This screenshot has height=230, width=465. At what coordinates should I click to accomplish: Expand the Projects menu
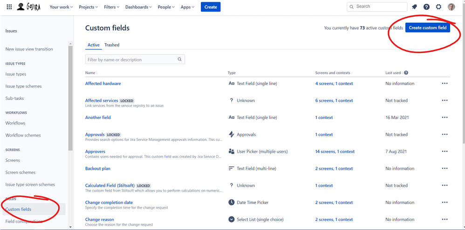[89, 7]
